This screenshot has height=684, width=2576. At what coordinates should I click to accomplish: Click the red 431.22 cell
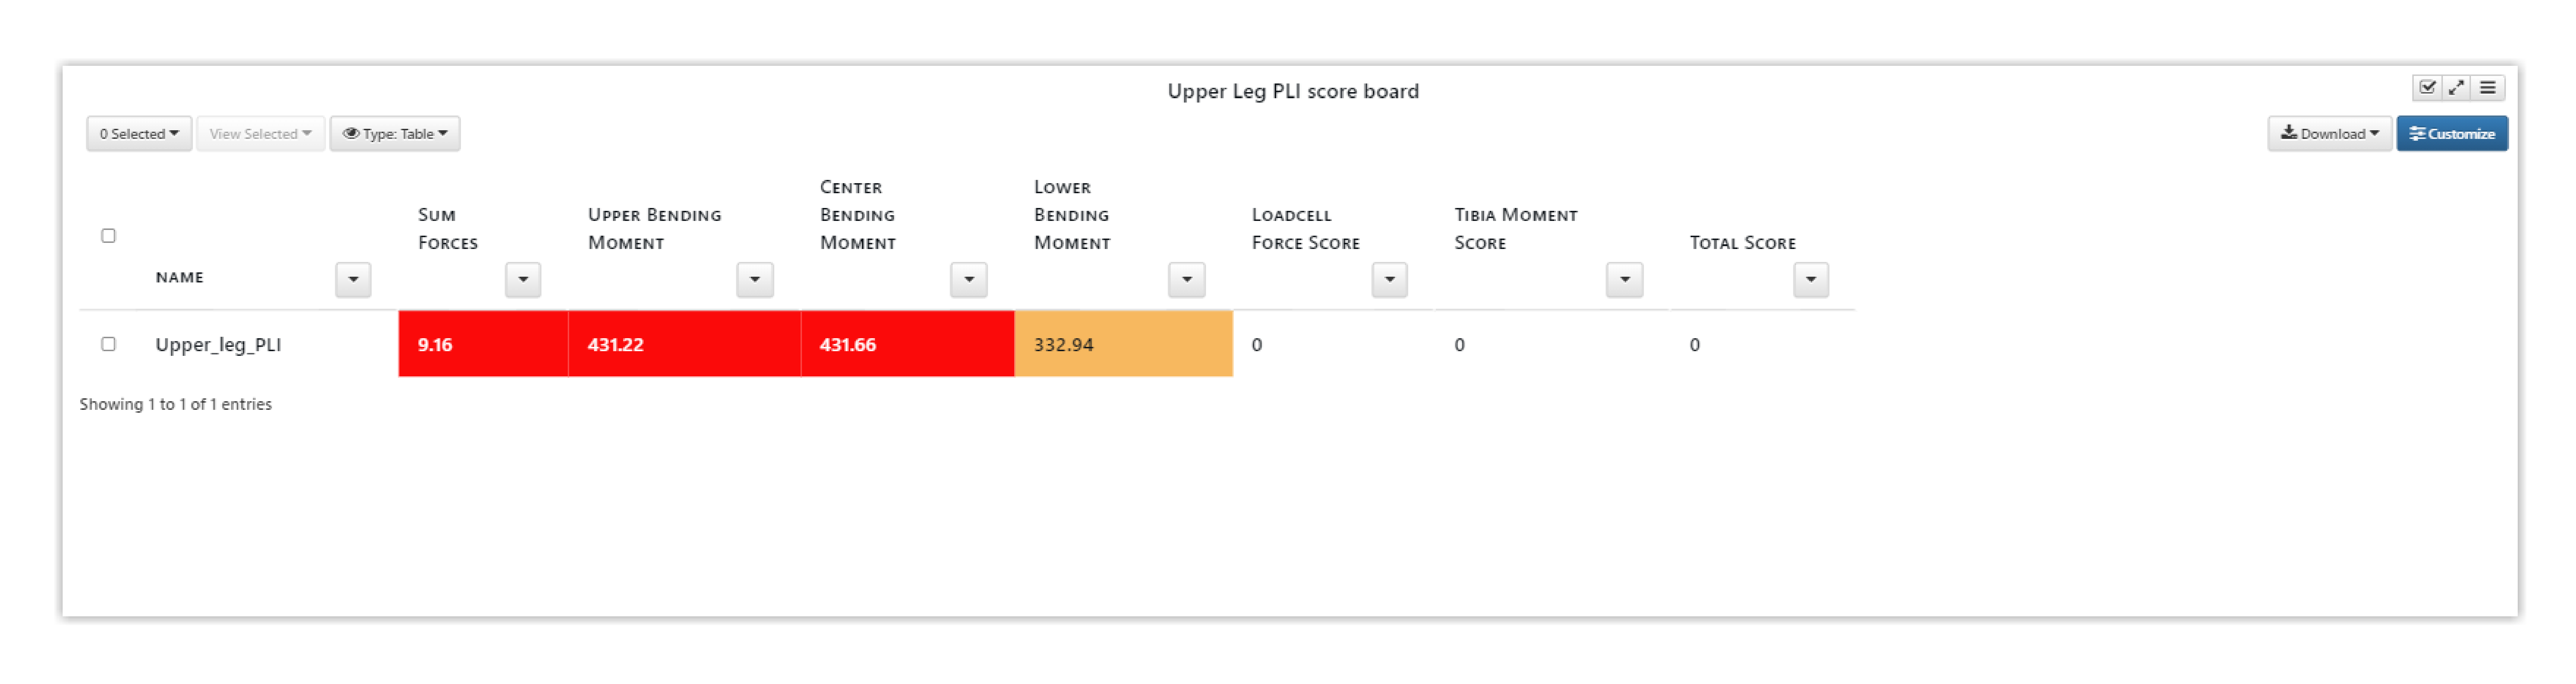pos(685,344)
